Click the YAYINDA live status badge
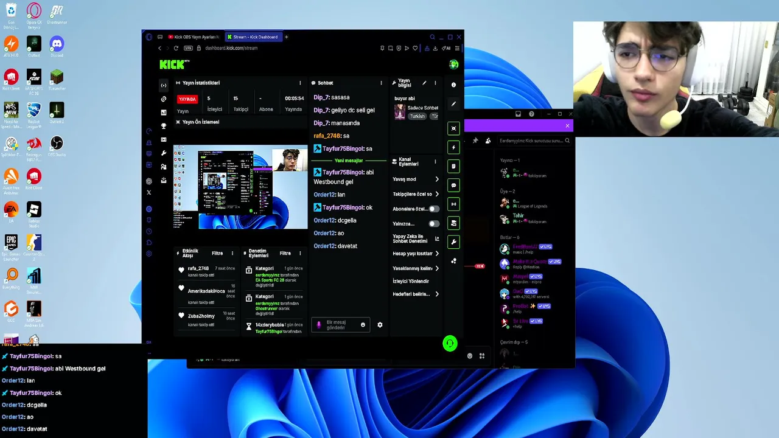The width and height of the screenshot is (779, 438). tap(187, 99)
